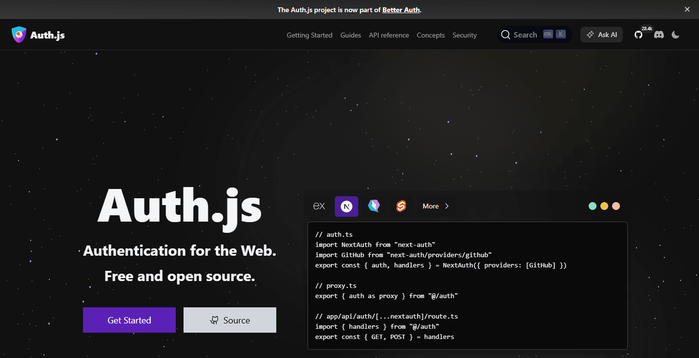Screen dimensions: 699x358
Task: Click the 'export { auth as proxy }' line
Action: (x=387, y=296)
